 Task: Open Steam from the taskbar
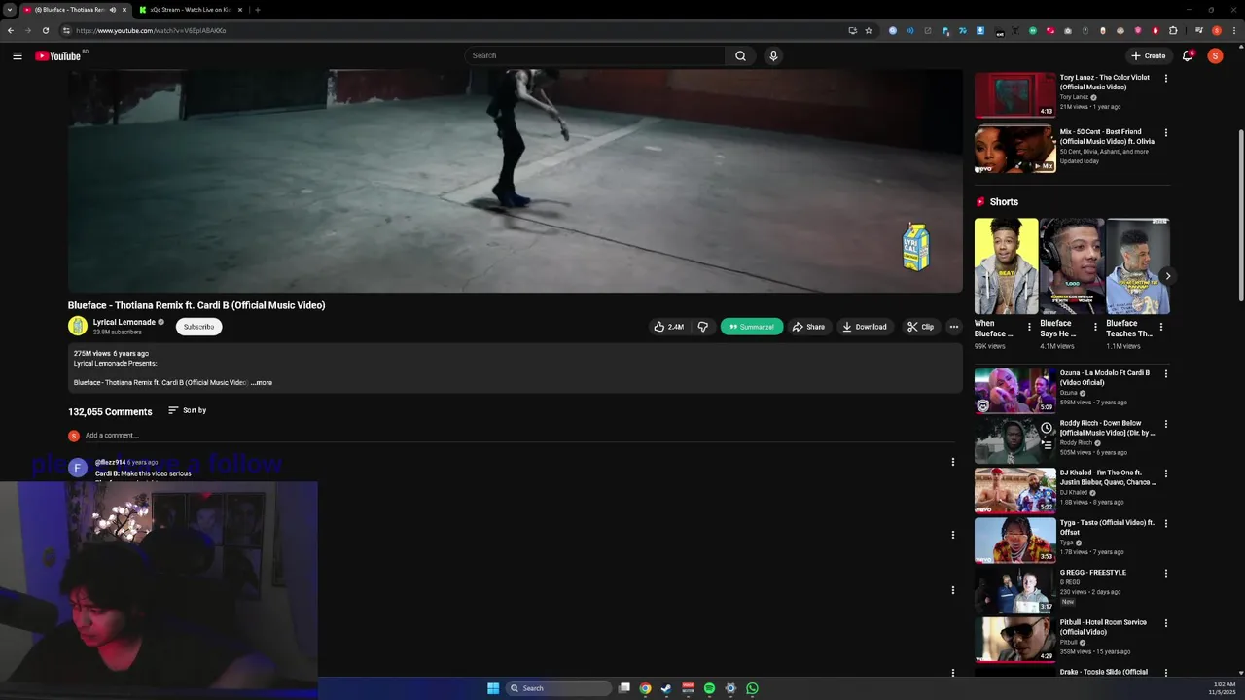click(x=666, y=688)
